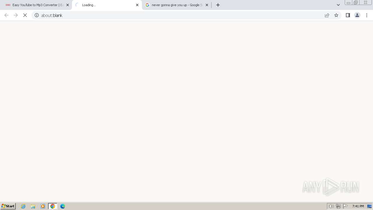Viewport: 373px width, 210px height.
Task: Close the Easy YouTube to Mp3 Converter tab
Action: tap(68, 5)
